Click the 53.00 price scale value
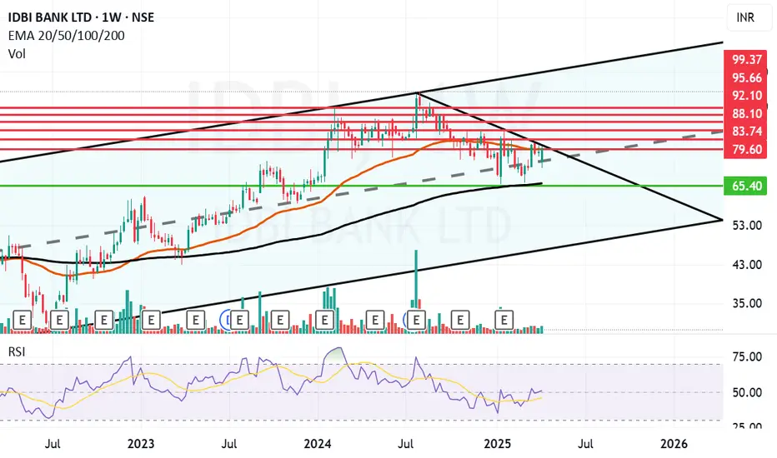Image resolution: width=777 pixels, height=458 pixels. point(747,226)
